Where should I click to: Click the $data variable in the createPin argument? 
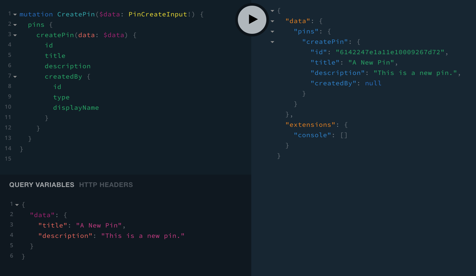[114, 35]
